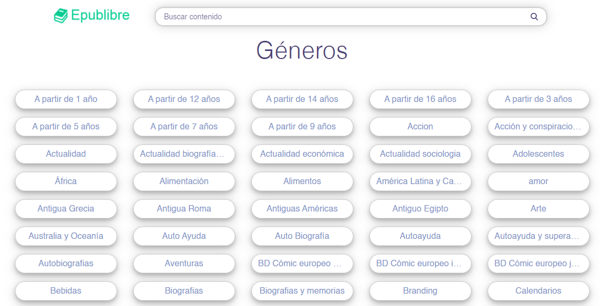Browse the 'Antiguo Egipto' genre
Viewport: 602px width, 306px height.
pyautogui.click(x=420, y=209)
